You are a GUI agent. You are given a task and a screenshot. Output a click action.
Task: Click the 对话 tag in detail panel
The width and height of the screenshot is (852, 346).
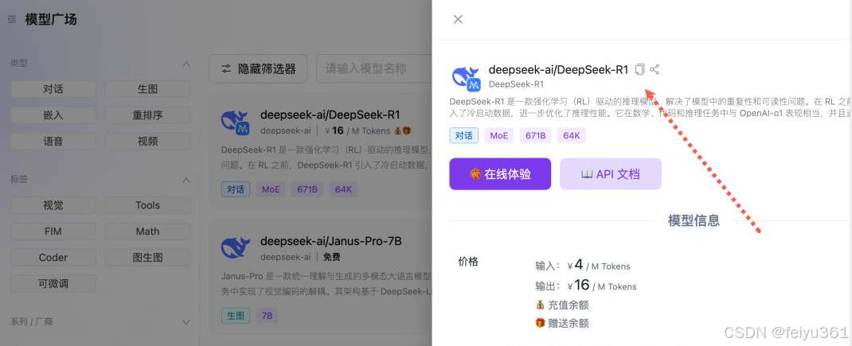tap(464, 136)
